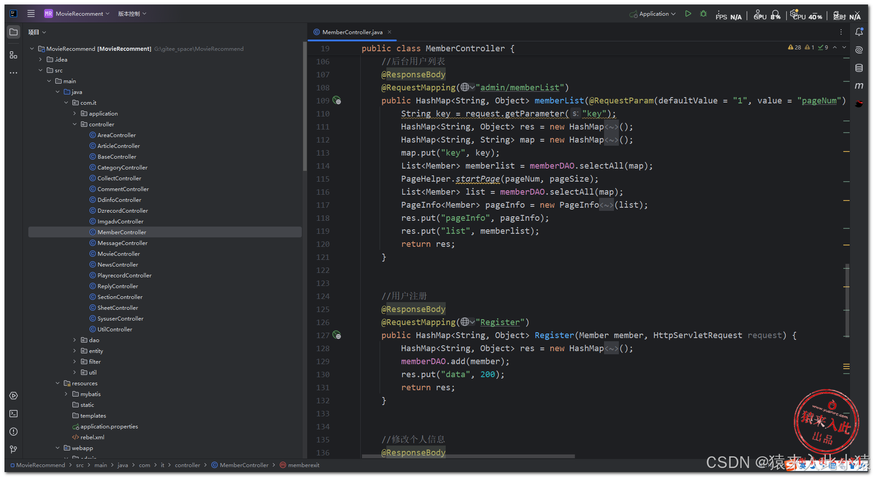The image size is (873, 477).
Task: Follow the admin/memberList mapping link
Action: 519,87
